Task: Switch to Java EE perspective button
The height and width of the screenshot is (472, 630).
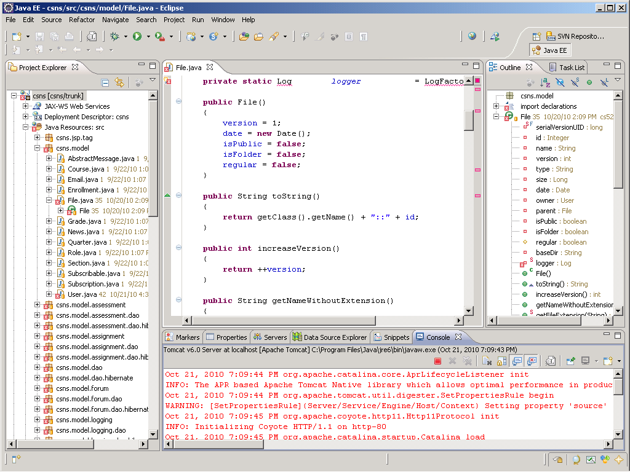Action: [549, 50]
